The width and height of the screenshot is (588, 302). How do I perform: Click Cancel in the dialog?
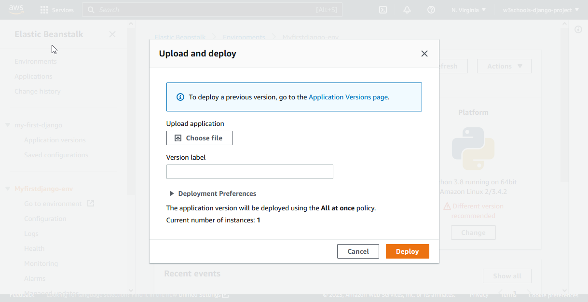pos(358,251)
